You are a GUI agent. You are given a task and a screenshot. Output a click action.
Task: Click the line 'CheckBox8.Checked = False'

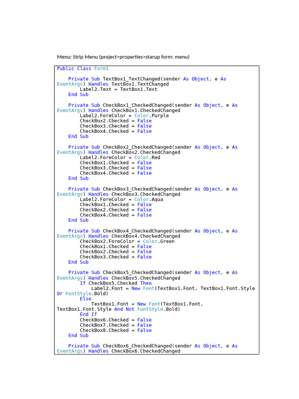(116, 330)
